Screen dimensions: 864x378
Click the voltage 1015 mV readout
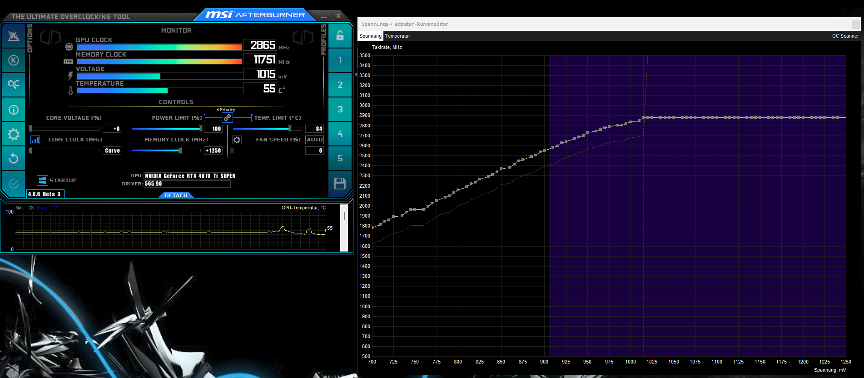point(260,74)
